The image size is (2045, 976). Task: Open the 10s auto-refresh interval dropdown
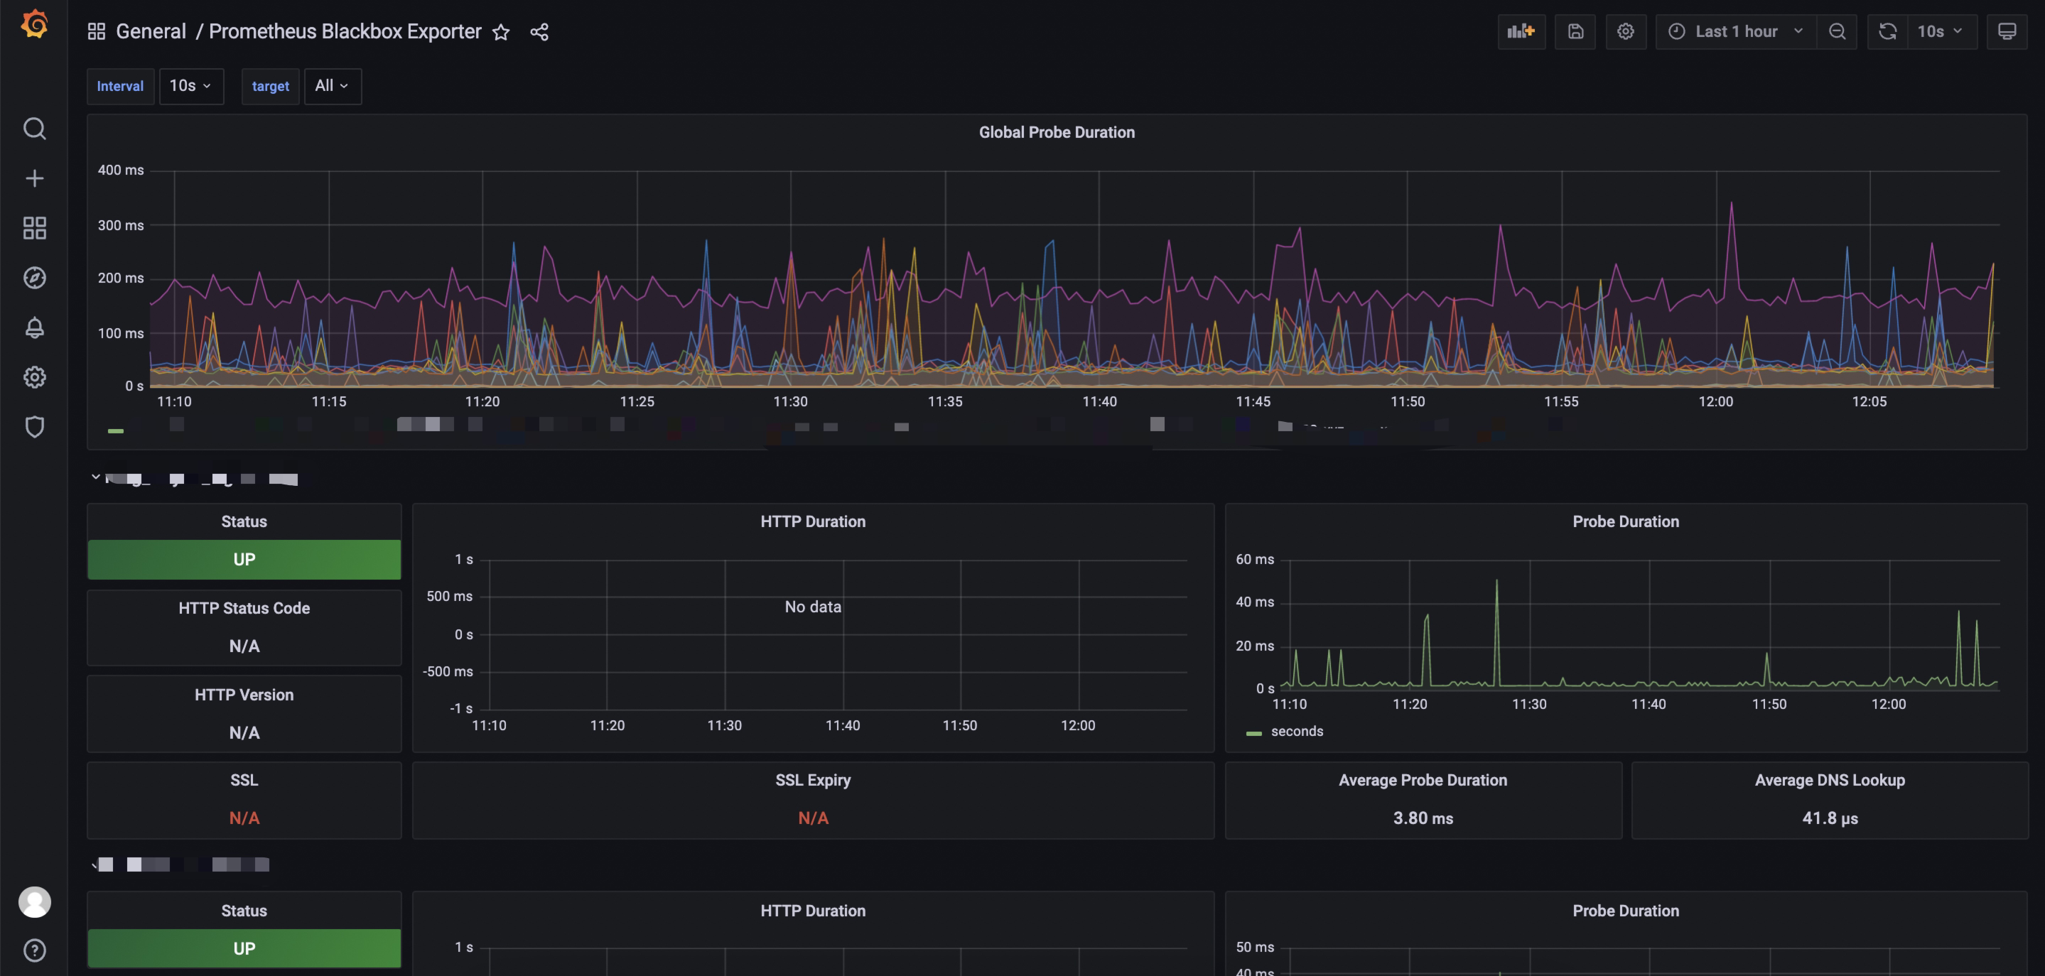[x=1941, y=32]
